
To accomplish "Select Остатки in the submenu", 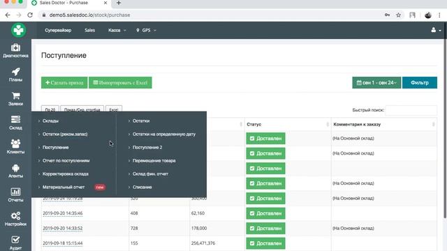I will coord(141,121).
